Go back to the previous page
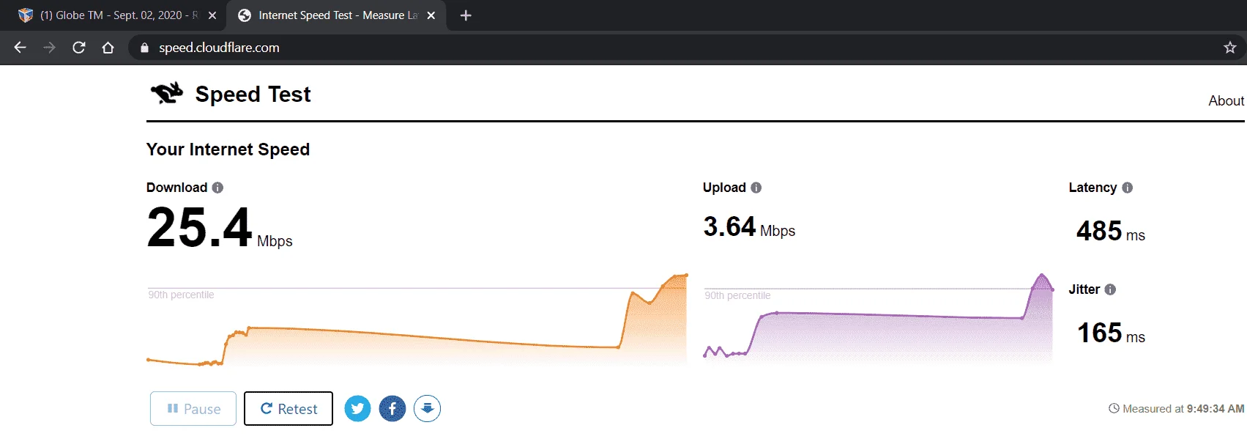The height and width of the screenshot is (447, 1247). click(20, 48)
